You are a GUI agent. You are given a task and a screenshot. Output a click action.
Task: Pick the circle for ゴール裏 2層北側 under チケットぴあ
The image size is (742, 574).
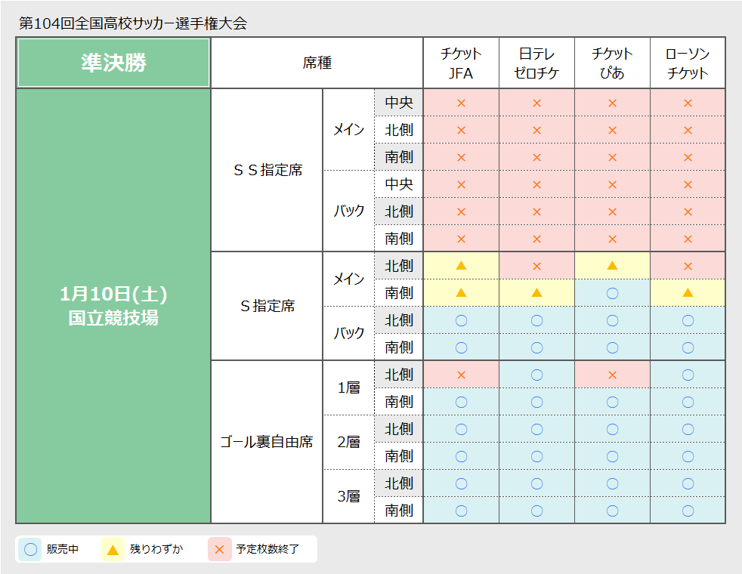[x=612, y=429]
